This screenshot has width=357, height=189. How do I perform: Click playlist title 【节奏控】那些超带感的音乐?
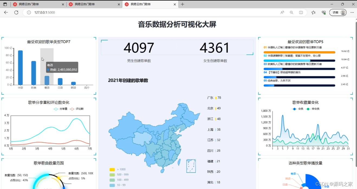coord(284,72)
